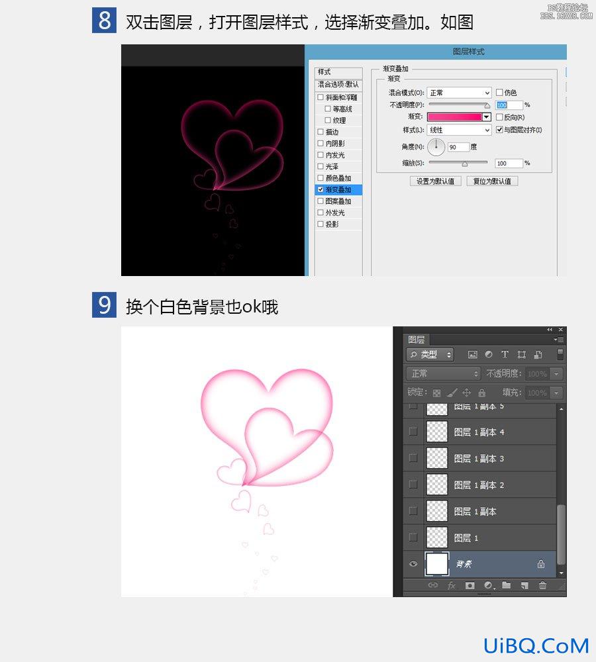This screenshot has width=596, height=662.
Task: Click the 缩放 100 input field
Action: (x=509, y=164)
